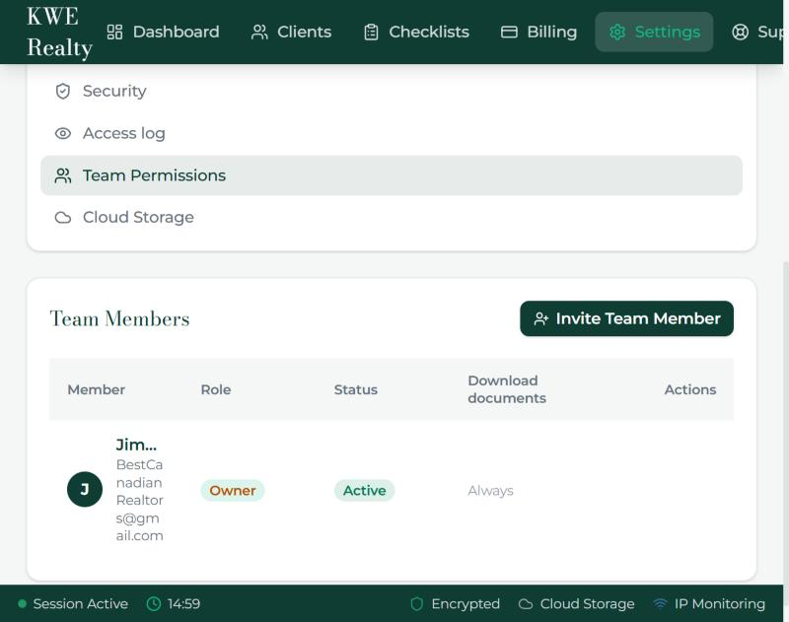
Task: Click the footer Cloud Storage cloud icon
Action: click(x=526, y=604)
